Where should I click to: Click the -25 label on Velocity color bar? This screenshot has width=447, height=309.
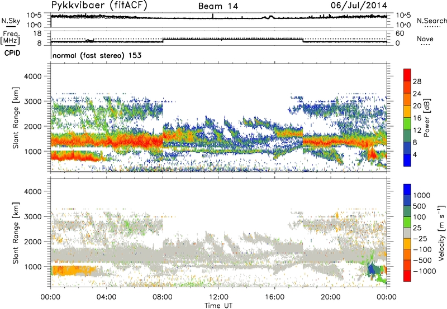[420, 239]
